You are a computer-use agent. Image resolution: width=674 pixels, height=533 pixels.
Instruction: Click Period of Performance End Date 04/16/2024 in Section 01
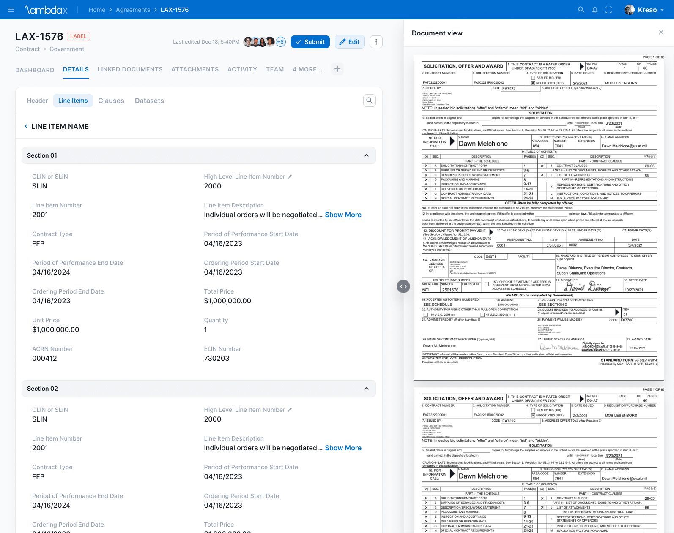point(51,272)
